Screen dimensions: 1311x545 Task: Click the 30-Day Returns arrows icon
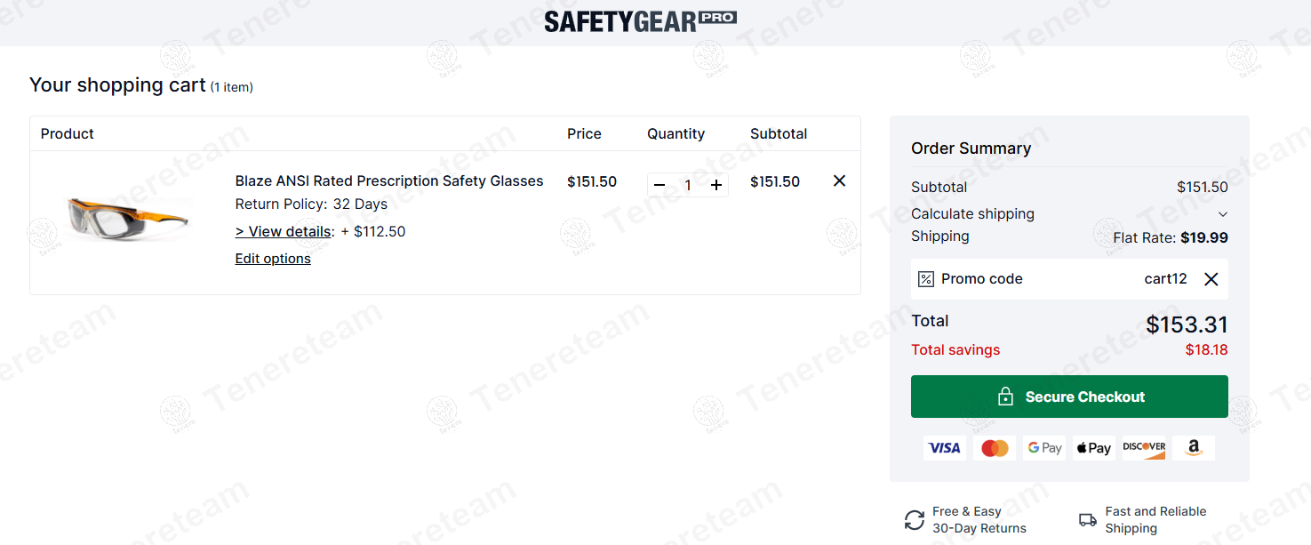915,520
